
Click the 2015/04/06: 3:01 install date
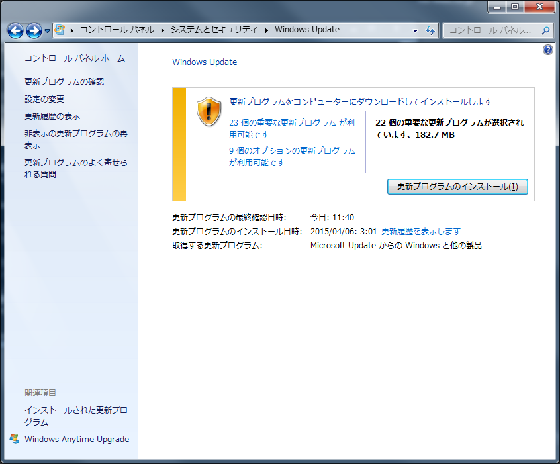point(344,232)
